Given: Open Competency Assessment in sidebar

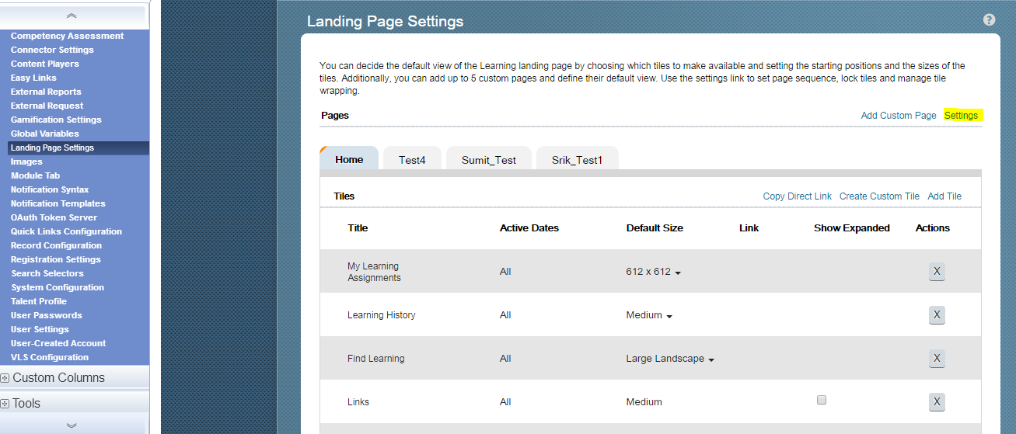Looking at the screenshot, I should 67,36.
